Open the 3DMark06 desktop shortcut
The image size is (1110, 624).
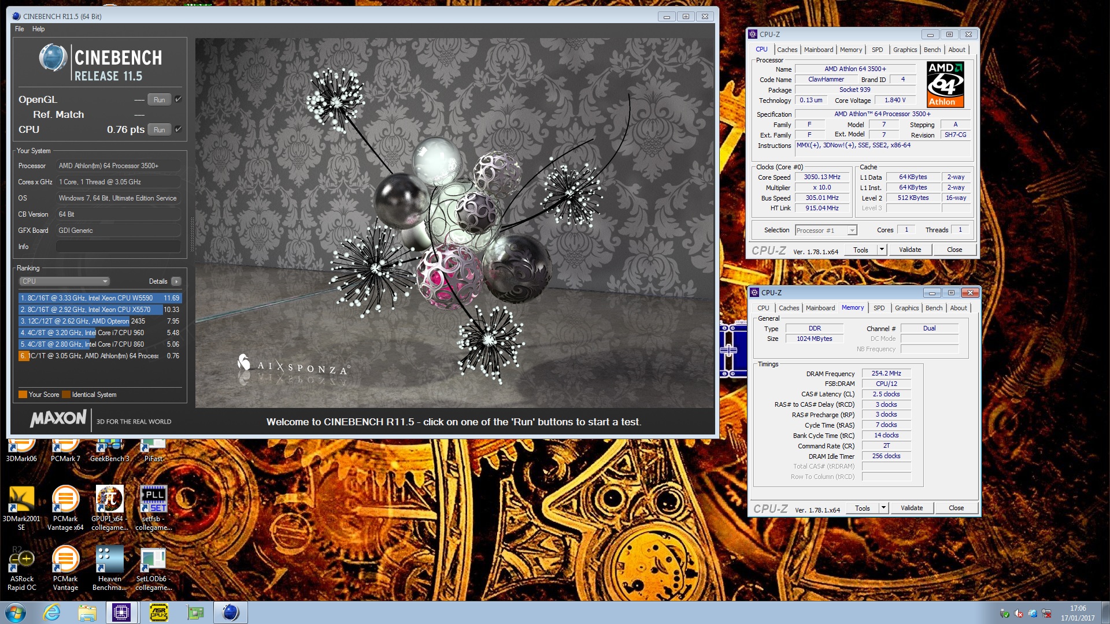pyautogui.click(x=21, y=451)
